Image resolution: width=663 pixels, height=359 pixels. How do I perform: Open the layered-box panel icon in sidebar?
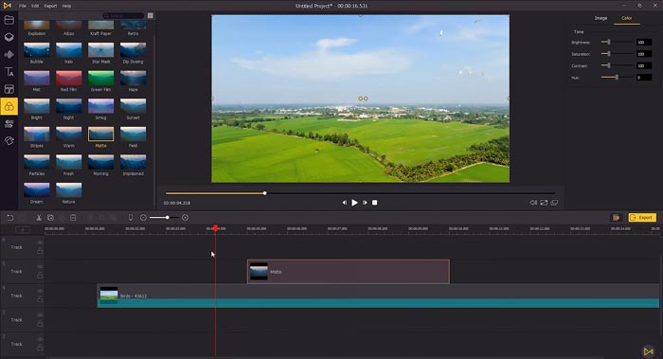coord(9,37)
